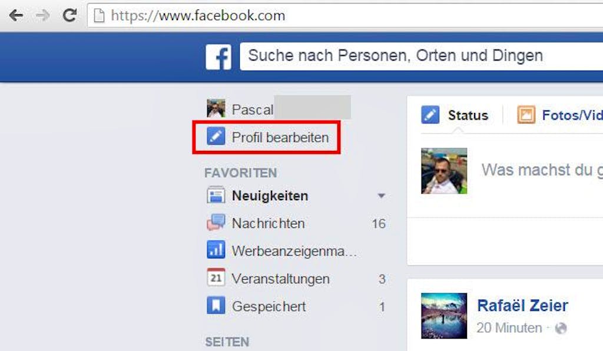Click the Veranstaltungen calendar icon
The image size is (603, 351).
(x=216, y=277)
